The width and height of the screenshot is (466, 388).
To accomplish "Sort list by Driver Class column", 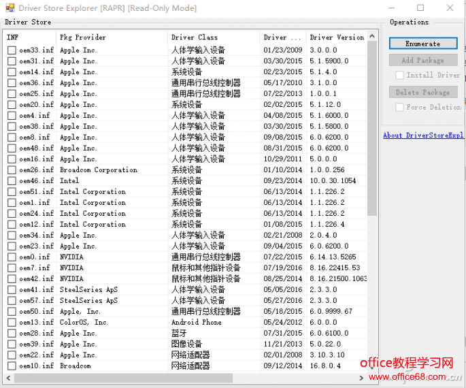I will [211, 37].
